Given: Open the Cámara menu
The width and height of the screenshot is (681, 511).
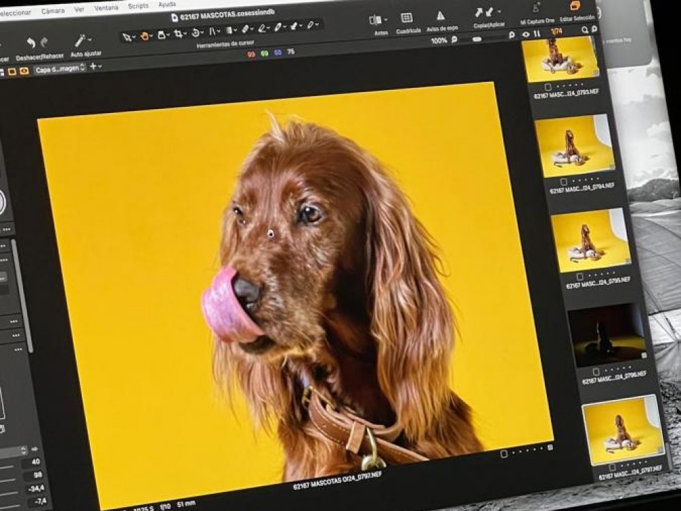Looking at the screenshot, I should tap(53, 11).
